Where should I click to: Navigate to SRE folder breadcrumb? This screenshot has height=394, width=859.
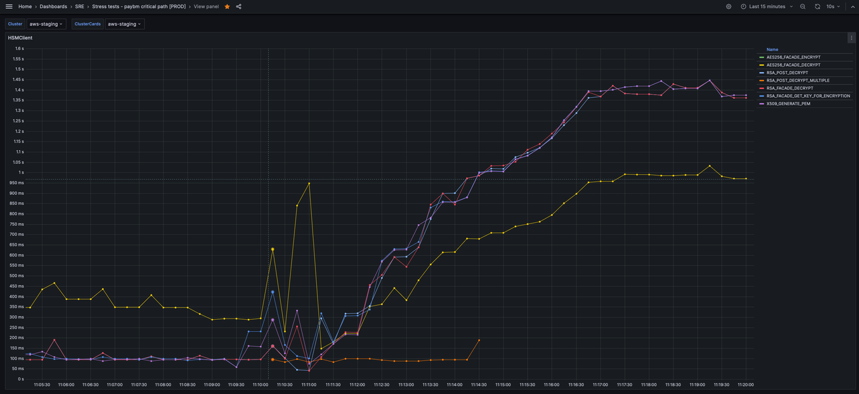pos(80,6)
